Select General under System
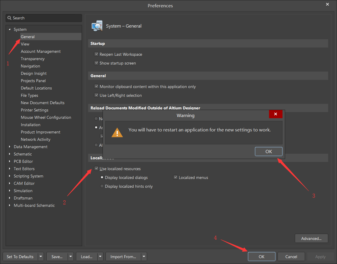The height and width of the screenshot is (264, 337). [x=51, y=37]
